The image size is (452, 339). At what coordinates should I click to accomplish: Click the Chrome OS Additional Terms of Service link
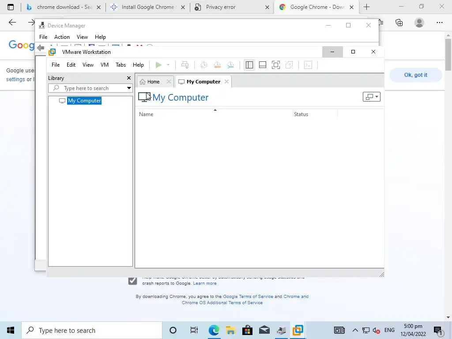tap(222, 303)
